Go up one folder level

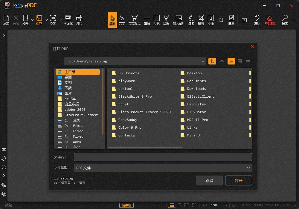[58, 61]
